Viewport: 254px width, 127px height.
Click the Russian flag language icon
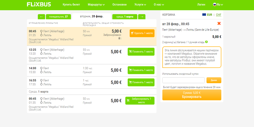(214, 5)
